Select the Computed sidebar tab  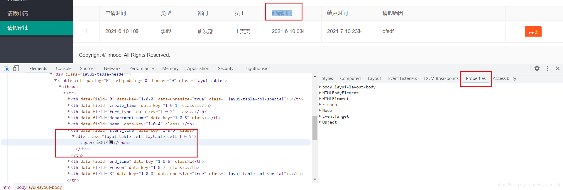coord(350,78)
